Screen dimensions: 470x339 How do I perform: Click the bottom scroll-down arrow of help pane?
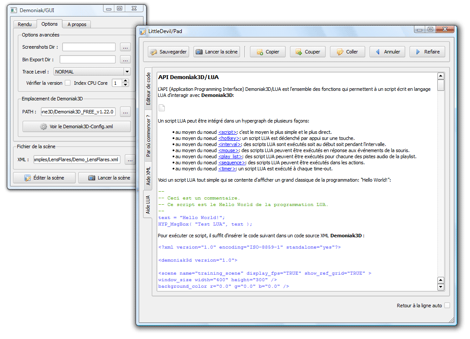coord(440,287)
